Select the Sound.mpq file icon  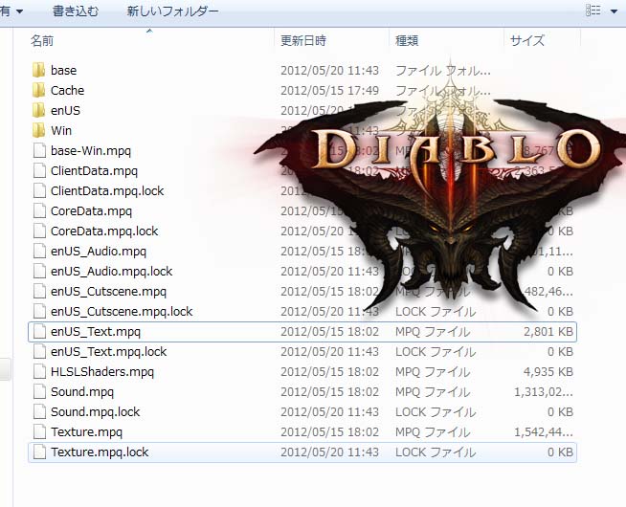39,391
